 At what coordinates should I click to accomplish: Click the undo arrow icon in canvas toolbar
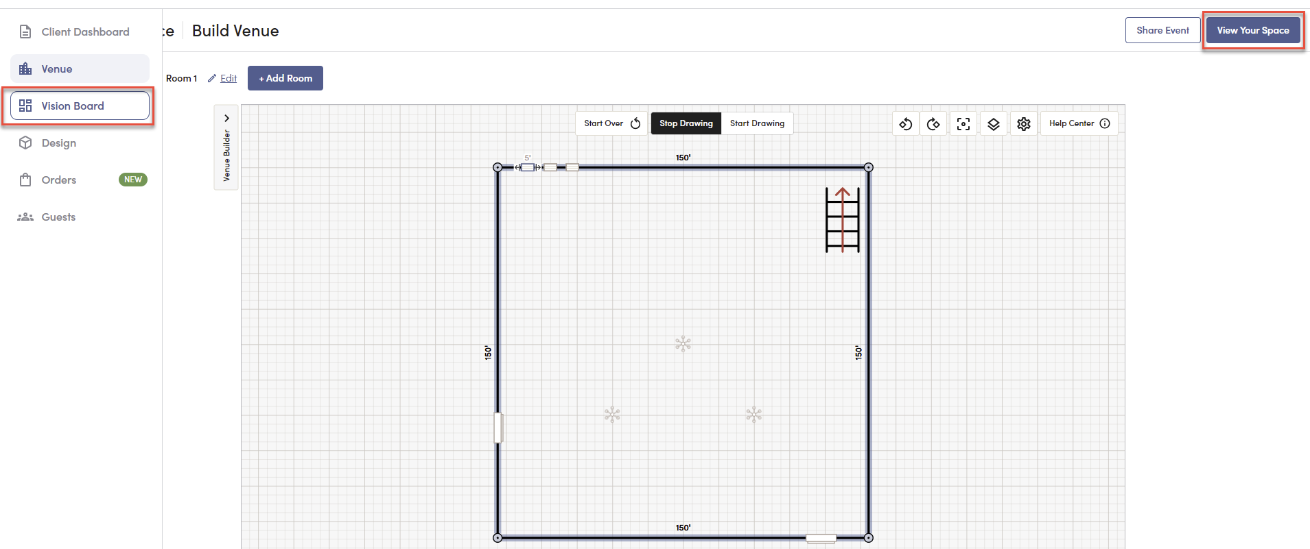point(905,124)
